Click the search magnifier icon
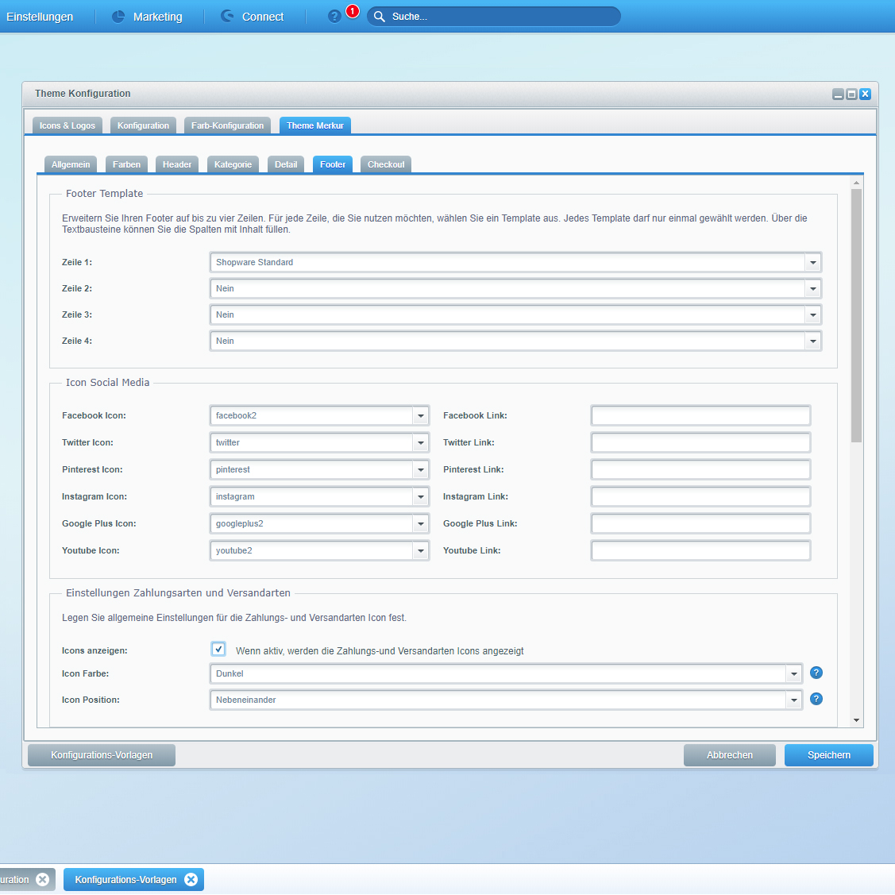The width and height of the screenshot is (895, 895). 380,17
